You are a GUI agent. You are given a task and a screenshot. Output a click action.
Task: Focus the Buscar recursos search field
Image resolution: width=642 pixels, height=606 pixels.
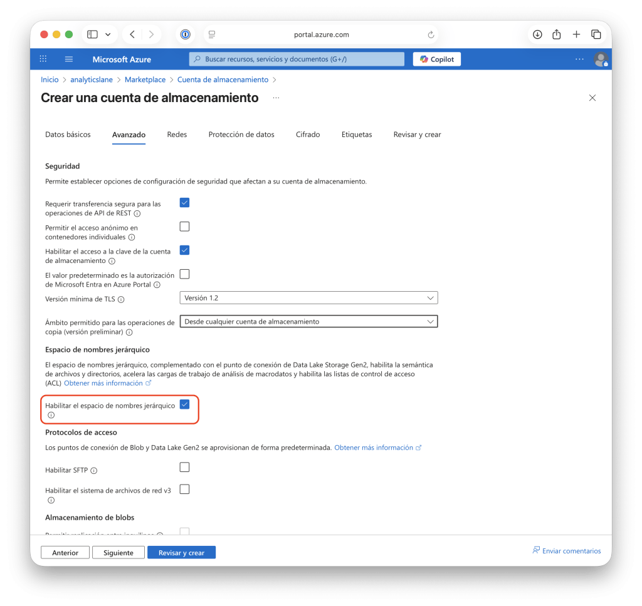(x=297, y=59)
